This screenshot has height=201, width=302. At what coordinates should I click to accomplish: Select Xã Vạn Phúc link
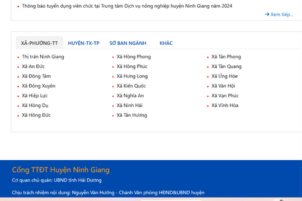(225, 95)
